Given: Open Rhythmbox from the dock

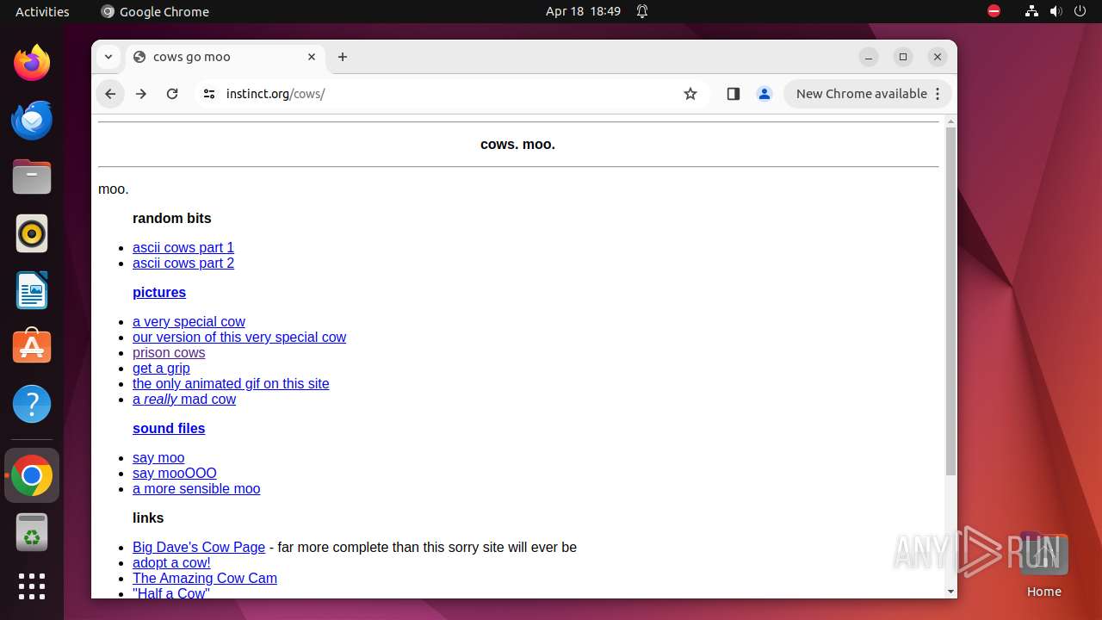Looking at the screenshot, I should (x=32, y=233).
